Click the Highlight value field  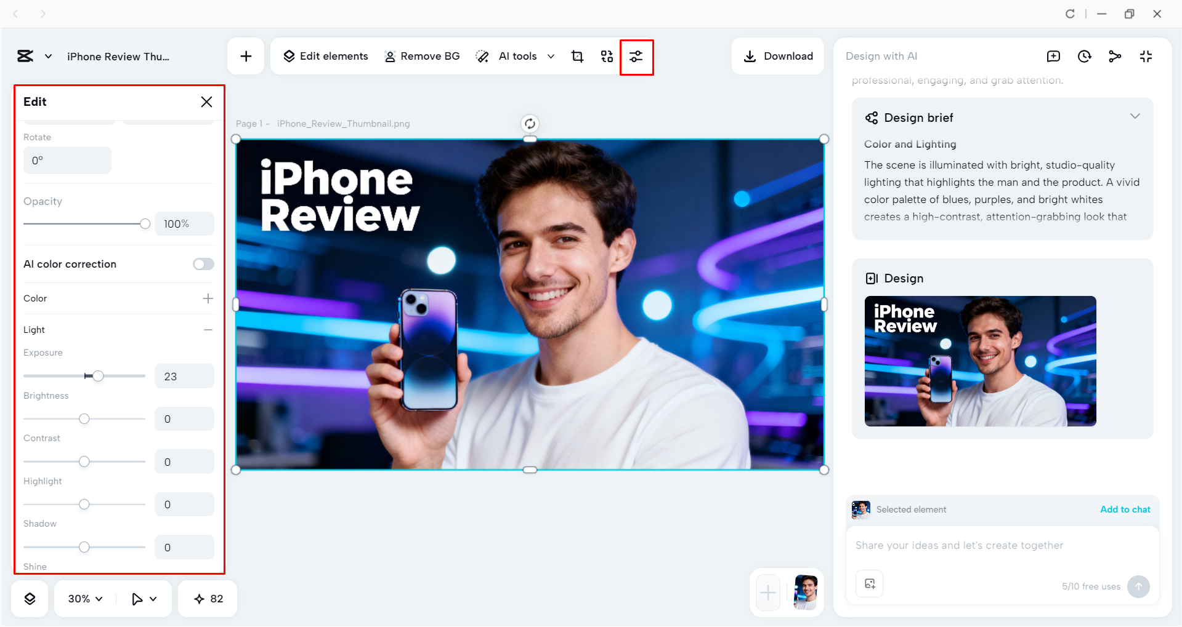click(184, 505)
